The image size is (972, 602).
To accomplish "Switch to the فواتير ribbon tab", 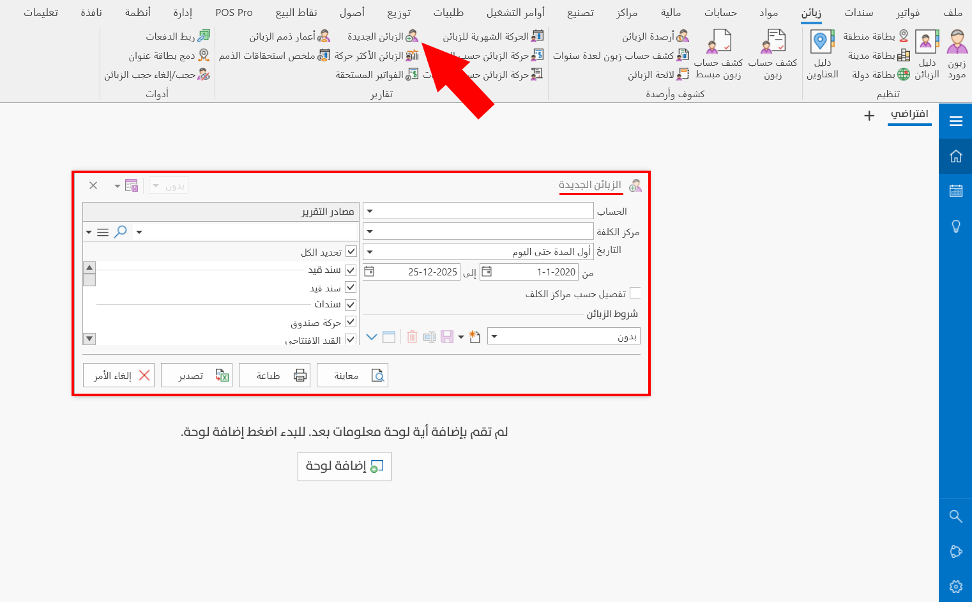I will tap(907, 12).
